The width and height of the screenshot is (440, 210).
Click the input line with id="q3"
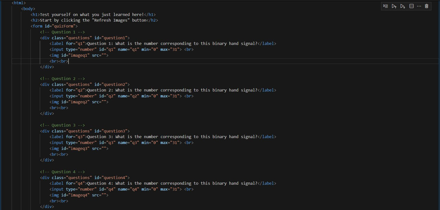click(x=121, y=143)
